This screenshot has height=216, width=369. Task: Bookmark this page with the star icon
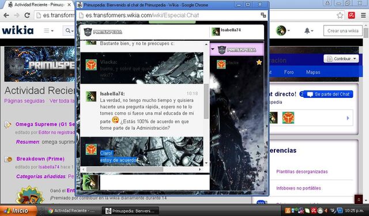[x=340, y=16]
